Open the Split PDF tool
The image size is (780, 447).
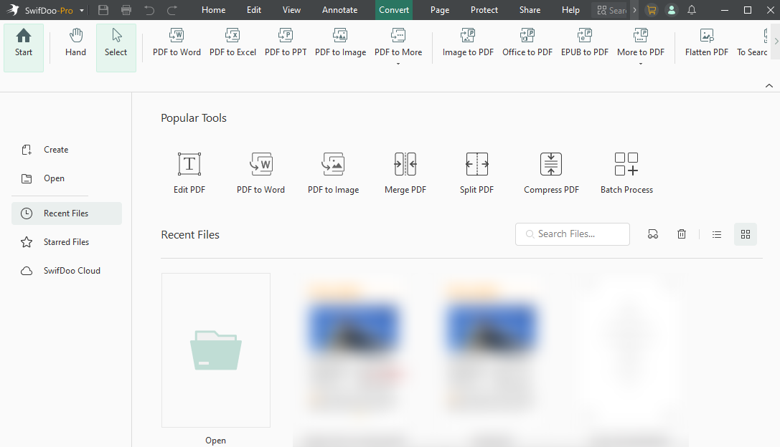pyautogui.click(x=476, y=172)
